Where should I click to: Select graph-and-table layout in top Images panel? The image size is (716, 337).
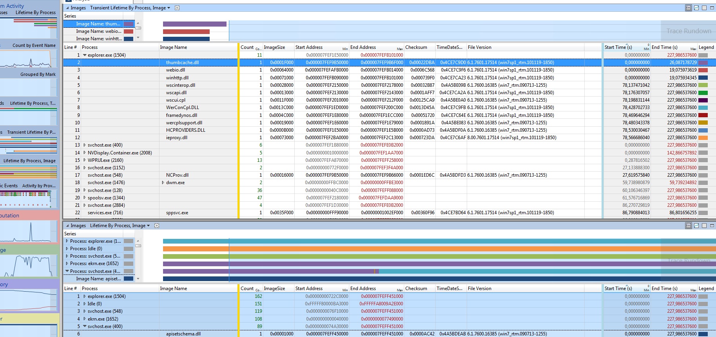click(689, 8)
